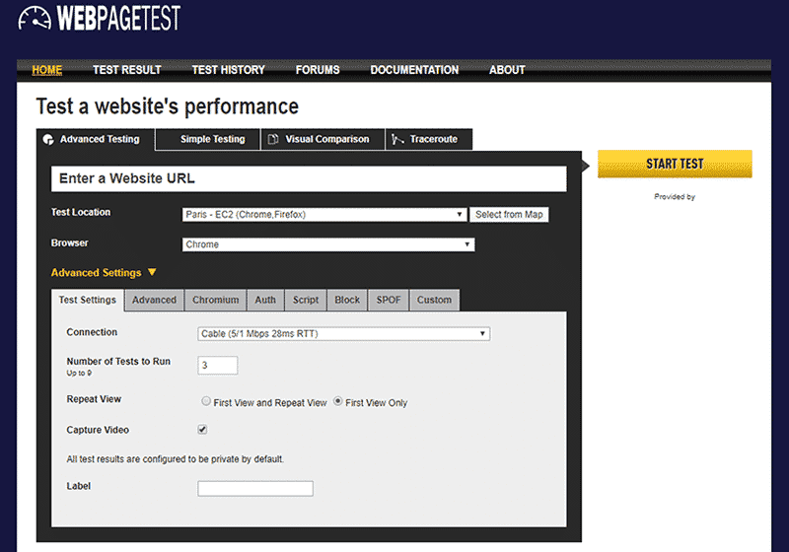Screen dimensions: 789x552
Task: Select First View and Repeat View option
Action: tap(206, 402)
